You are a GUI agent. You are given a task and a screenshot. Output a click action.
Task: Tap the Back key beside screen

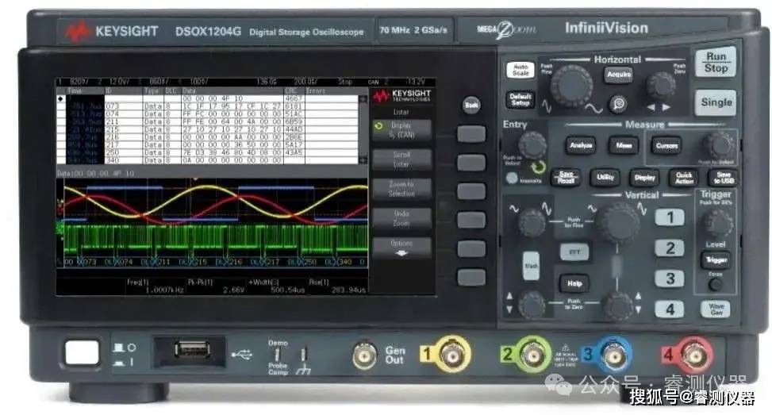pos(471,105)
